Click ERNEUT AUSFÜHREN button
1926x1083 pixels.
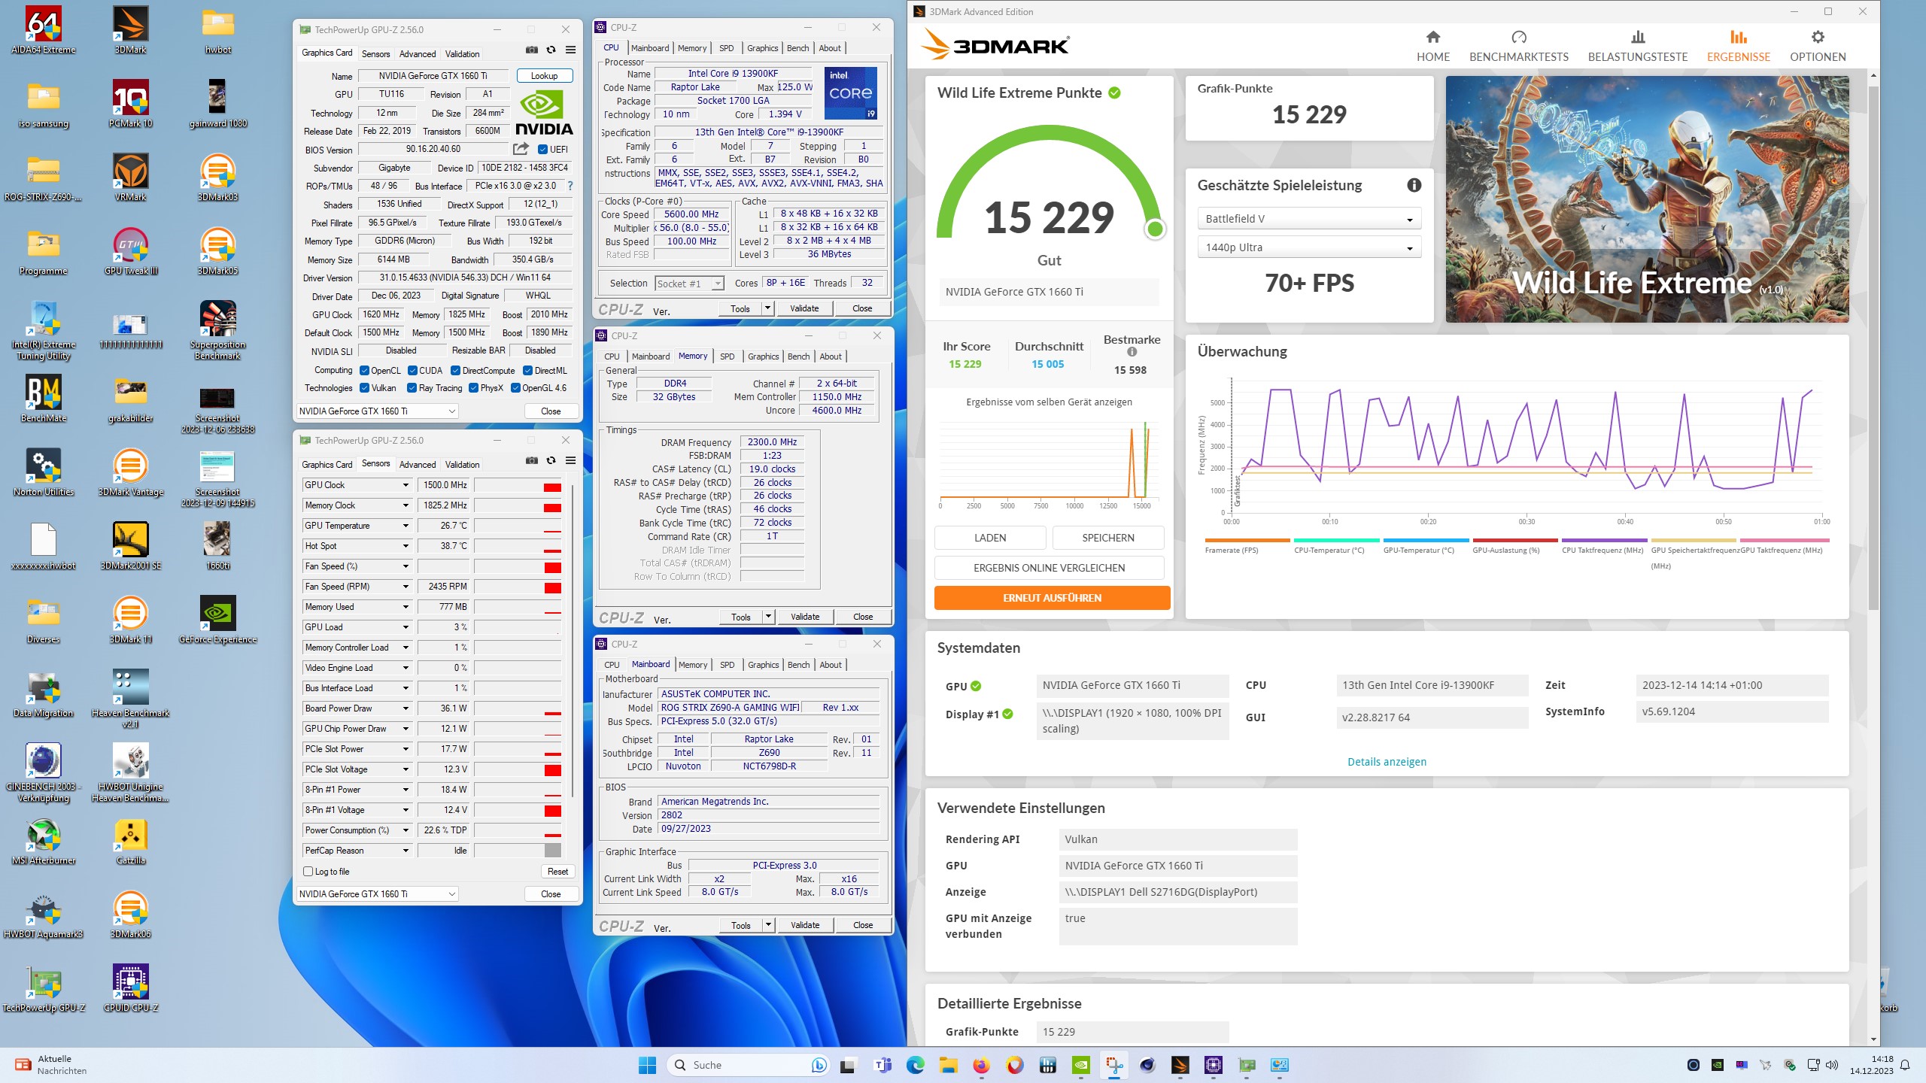[x=1052, y=598]
